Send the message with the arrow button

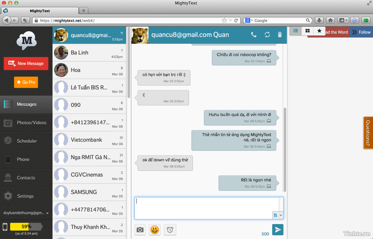[277, 229]
